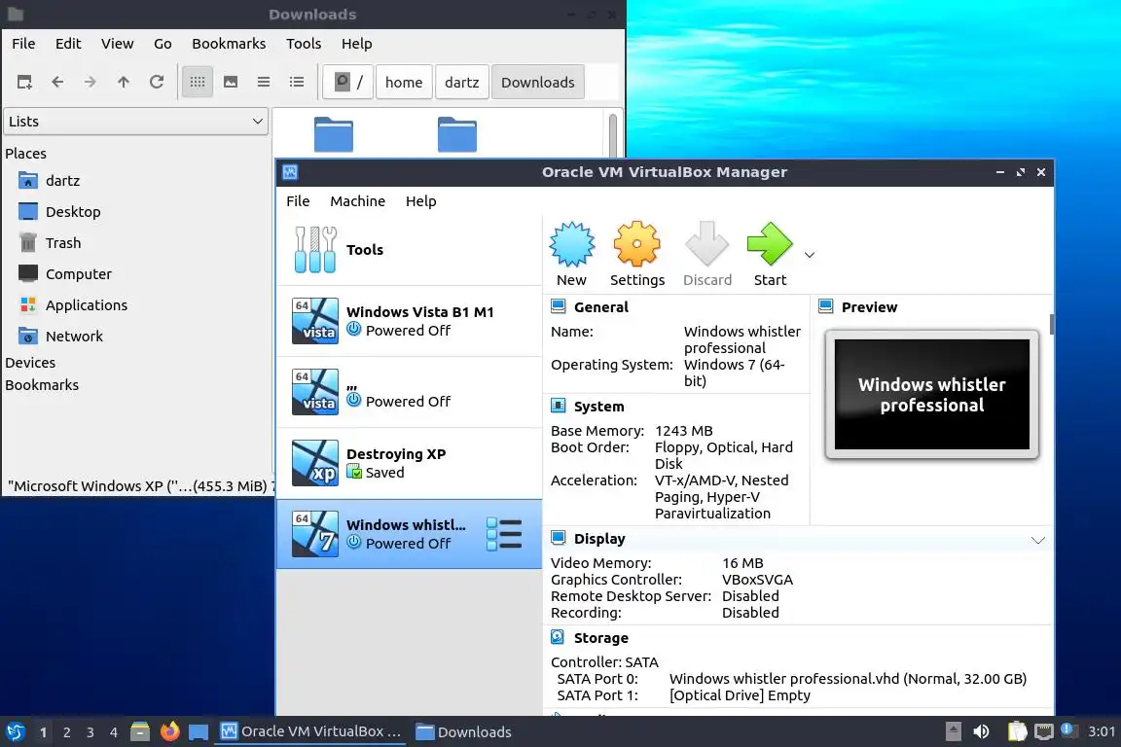Click the home path button
The width and height of the screenshot is (1121, 747).
[x=404, y=82]
